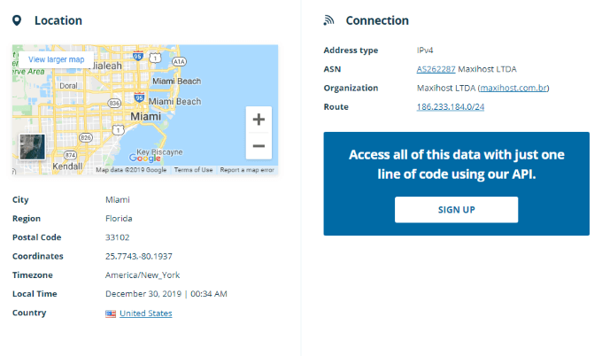Click the Miami label on the map

[145, 116]
